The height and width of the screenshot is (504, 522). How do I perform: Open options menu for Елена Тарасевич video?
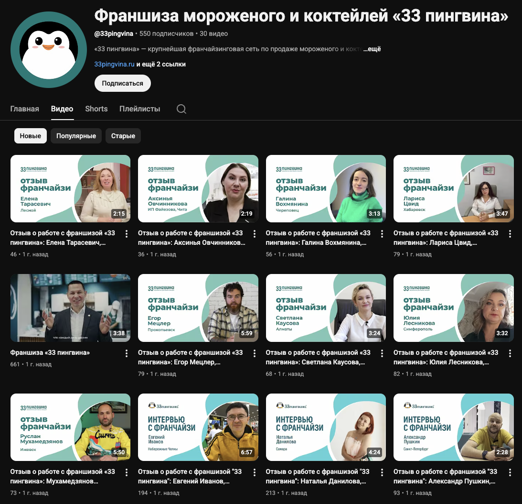[x=127, y=234]
